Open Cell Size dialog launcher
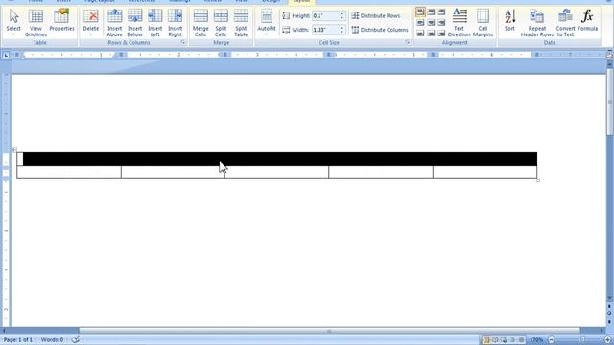614x345 pixels. click(x=408, y=42)
